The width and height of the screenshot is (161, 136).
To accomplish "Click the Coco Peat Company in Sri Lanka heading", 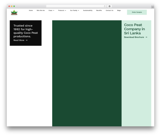I will coord(134,29).
